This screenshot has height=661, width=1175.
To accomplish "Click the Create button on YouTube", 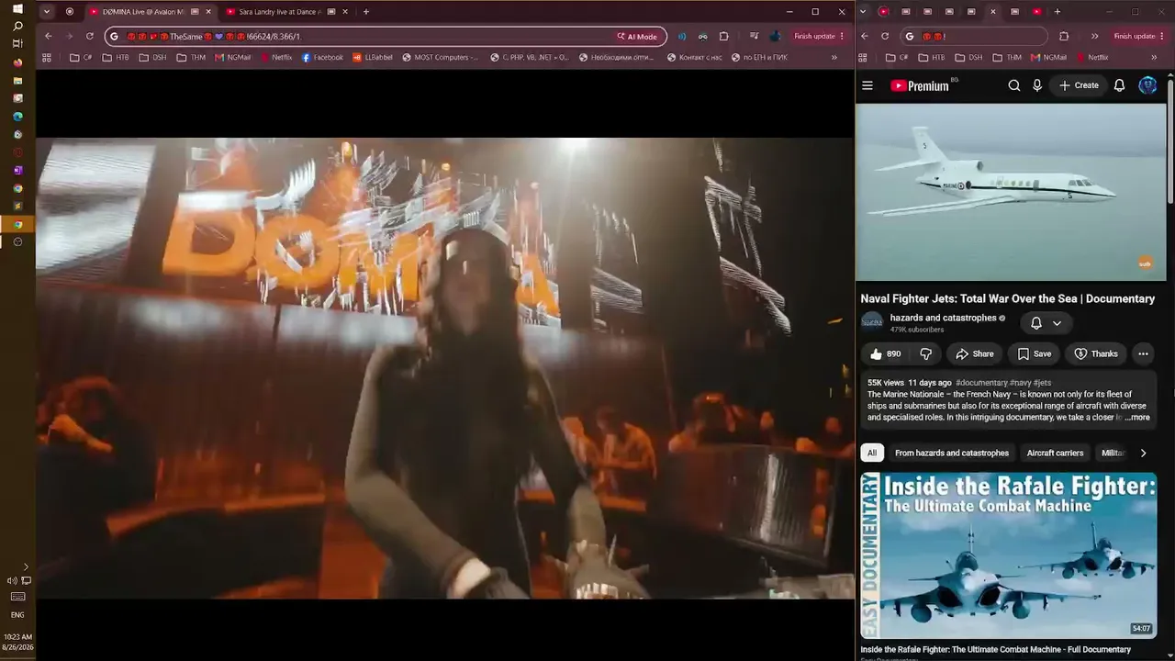I will click(1079, 85).
